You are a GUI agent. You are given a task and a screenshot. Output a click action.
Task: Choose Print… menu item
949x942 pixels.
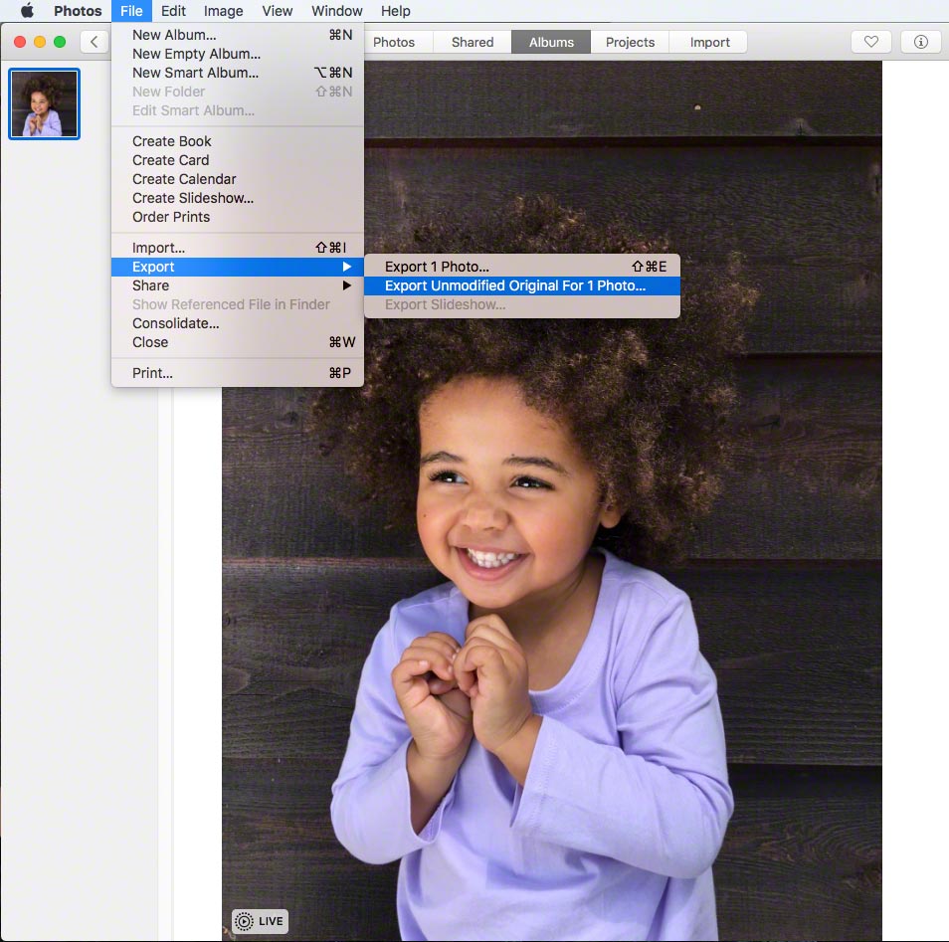(237, 373)
